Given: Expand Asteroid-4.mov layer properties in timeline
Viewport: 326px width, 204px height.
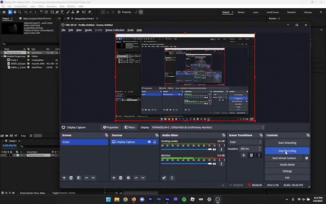Looking at the screenshot, I should tap(15, 155).
